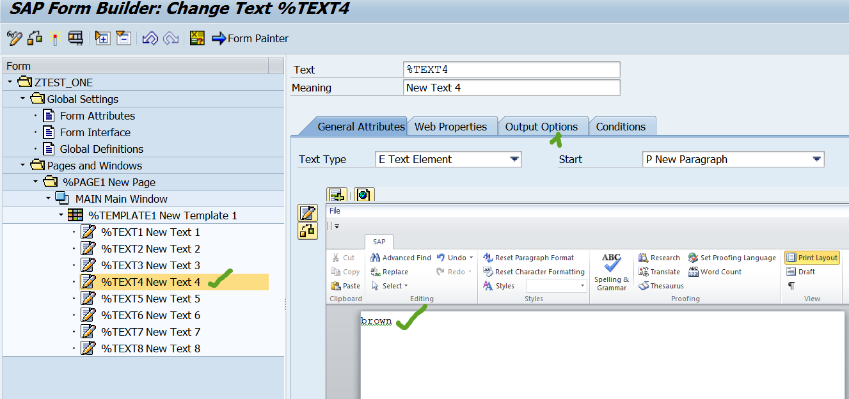This screenshot has width=849, height=399.
Task: Toggle paragraph marks with pilcrow icon
Action: [791, 285]
